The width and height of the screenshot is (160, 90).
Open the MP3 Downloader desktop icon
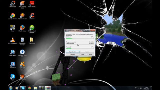tap(22, 16)
